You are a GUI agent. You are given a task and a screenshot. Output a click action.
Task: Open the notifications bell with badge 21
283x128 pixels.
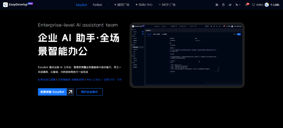(247, 4)
